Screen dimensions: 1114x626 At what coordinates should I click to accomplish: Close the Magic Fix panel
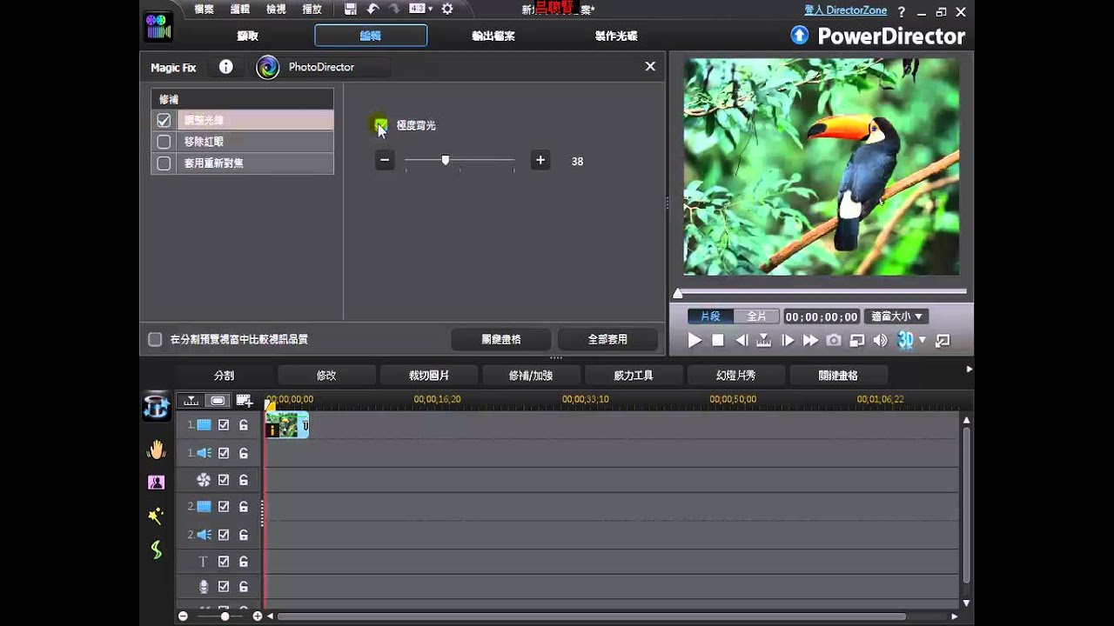650,66
